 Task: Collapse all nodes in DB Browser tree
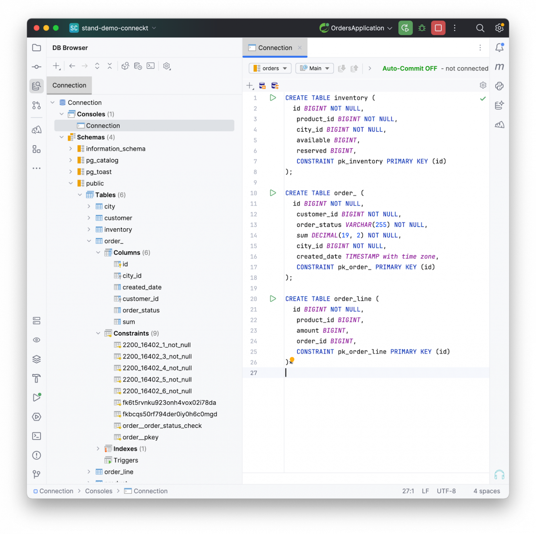(x=110, y=66)
